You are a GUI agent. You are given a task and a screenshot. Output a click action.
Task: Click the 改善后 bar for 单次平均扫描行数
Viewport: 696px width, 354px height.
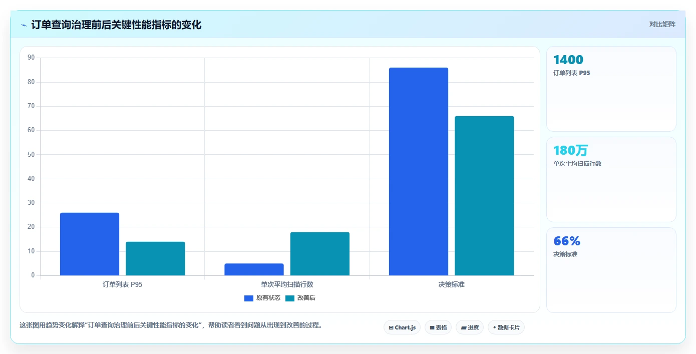click(x=320, y=254)
